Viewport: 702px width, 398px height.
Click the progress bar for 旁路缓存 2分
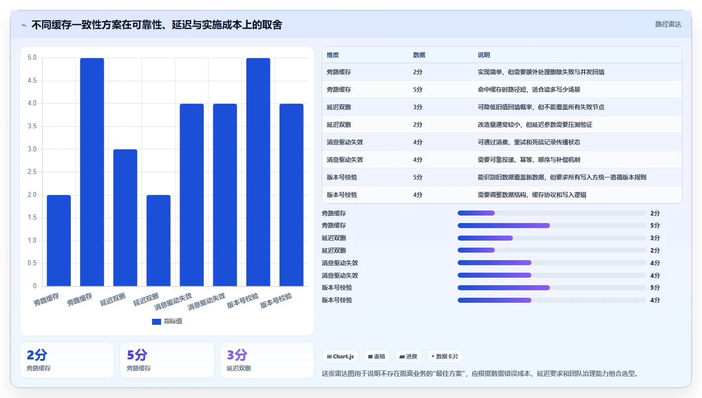551,213
